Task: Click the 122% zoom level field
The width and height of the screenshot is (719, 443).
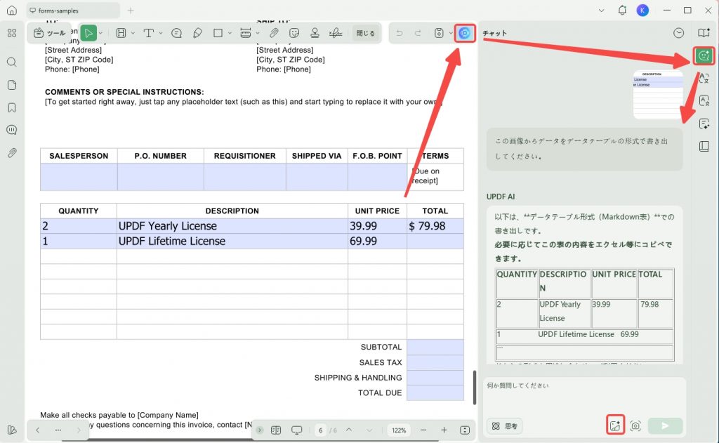Action: tap(399, 430)
